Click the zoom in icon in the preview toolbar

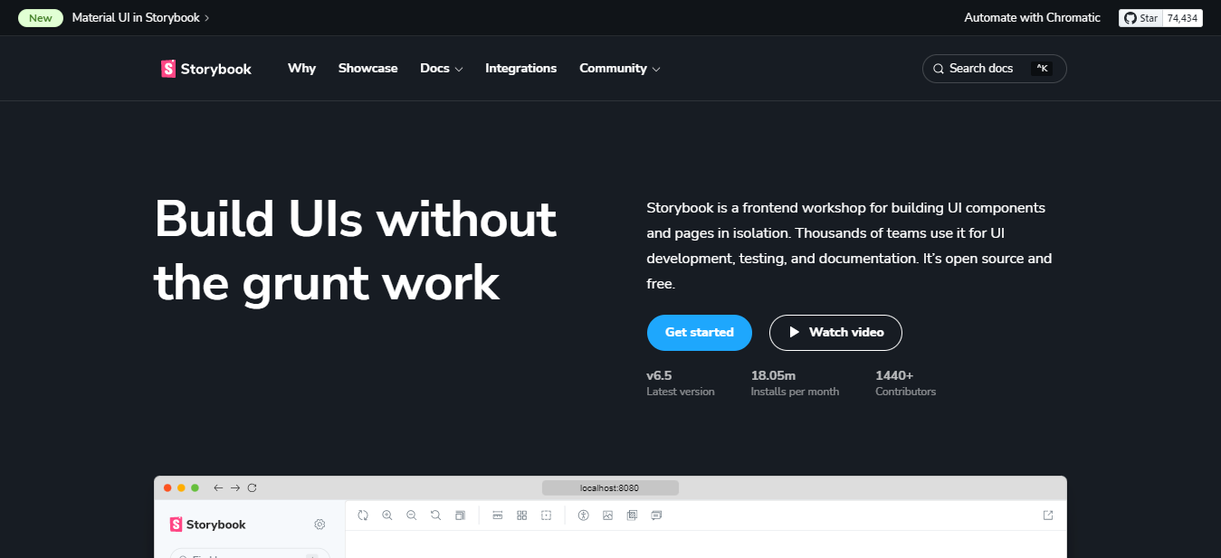point(387,515)
